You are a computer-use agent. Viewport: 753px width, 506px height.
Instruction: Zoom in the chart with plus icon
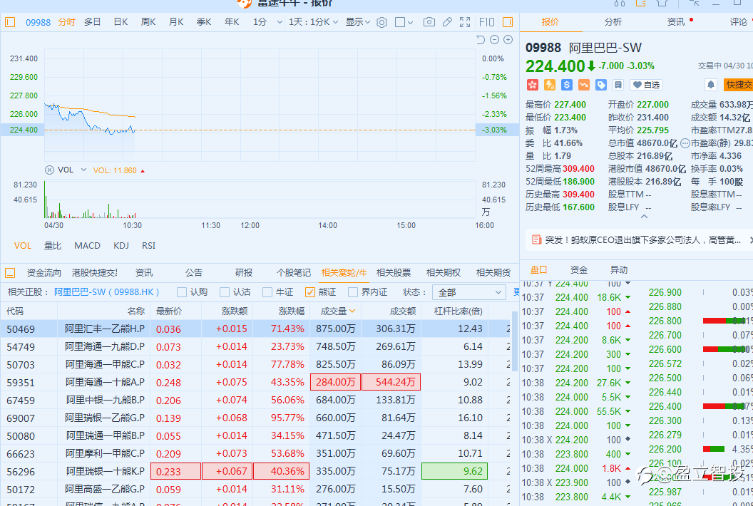click(x=508, y=40)
